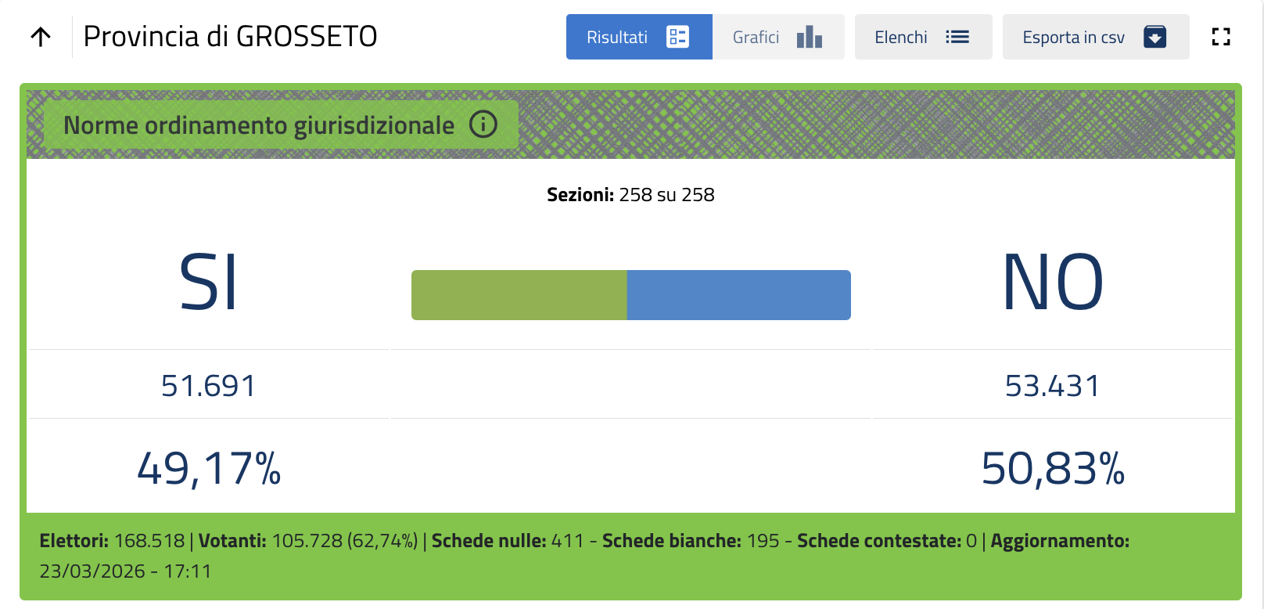Click the csv download tray icon
This screenshot has height=609, width=1264.
[1154, 37]
